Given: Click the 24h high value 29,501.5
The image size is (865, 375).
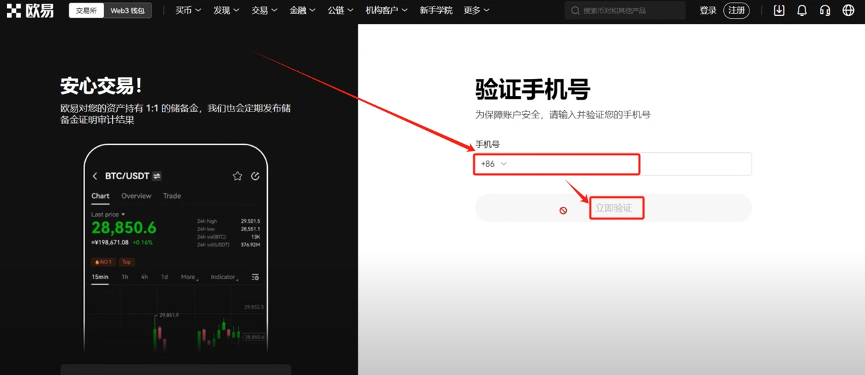Looking at the screenshot, I should [250, 221].
